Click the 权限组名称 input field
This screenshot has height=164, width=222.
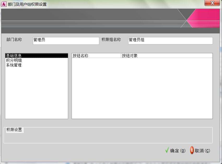(x=171, y=41)
